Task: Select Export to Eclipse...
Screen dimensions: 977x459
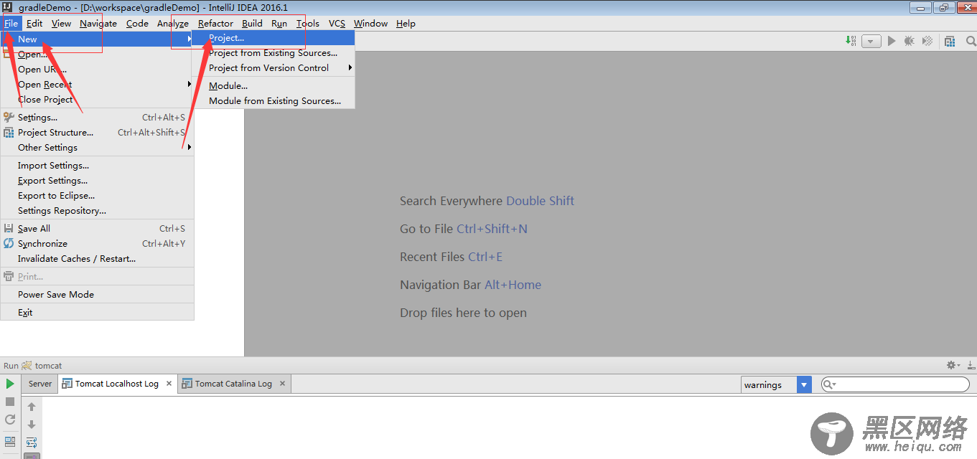Action: pos(97,195)
